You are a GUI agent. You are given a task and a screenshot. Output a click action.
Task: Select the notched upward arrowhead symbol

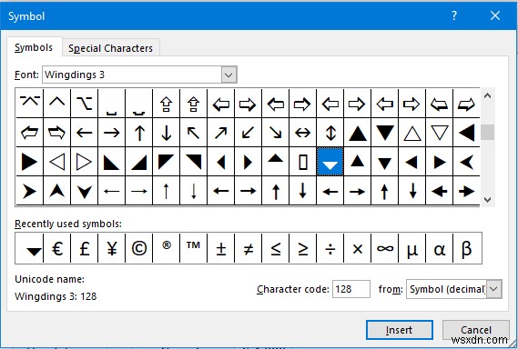(56, 191)
